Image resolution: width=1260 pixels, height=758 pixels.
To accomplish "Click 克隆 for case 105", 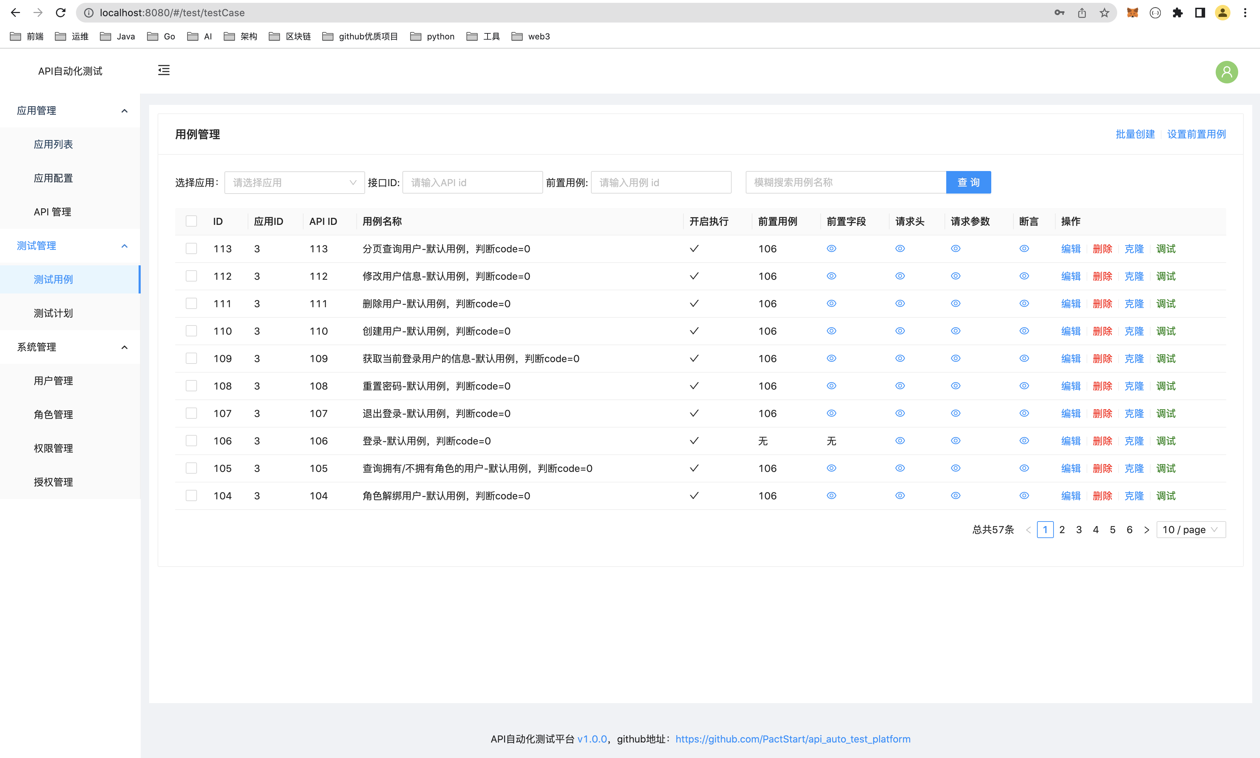I will (x=1134, y=468).
